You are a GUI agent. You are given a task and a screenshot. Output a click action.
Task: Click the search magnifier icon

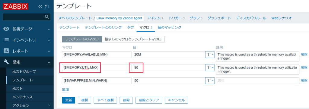click(x=47, y=17)
